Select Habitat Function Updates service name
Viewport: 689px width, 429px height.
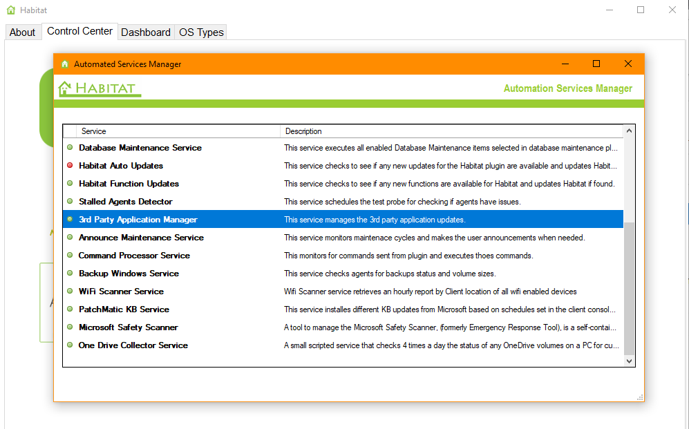(129, 184)
